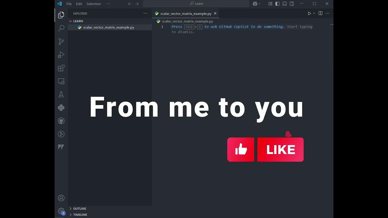Open the Edit menu
The width and height of the screenshot is (388, 218).
pos(79,4)
